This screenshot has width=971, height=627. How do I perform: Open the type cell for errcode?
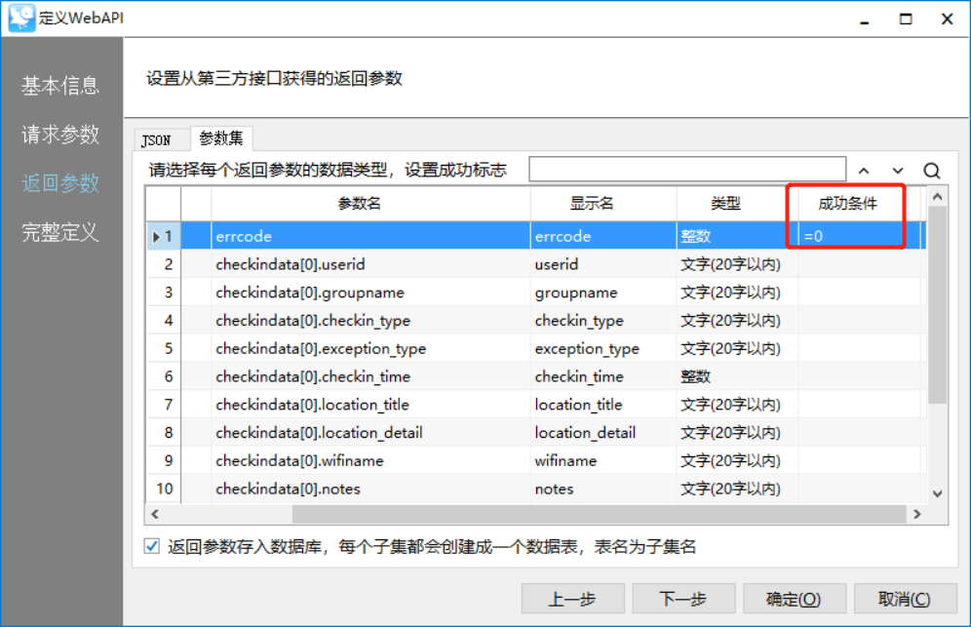pyautogui.click(x=736, y=236)
